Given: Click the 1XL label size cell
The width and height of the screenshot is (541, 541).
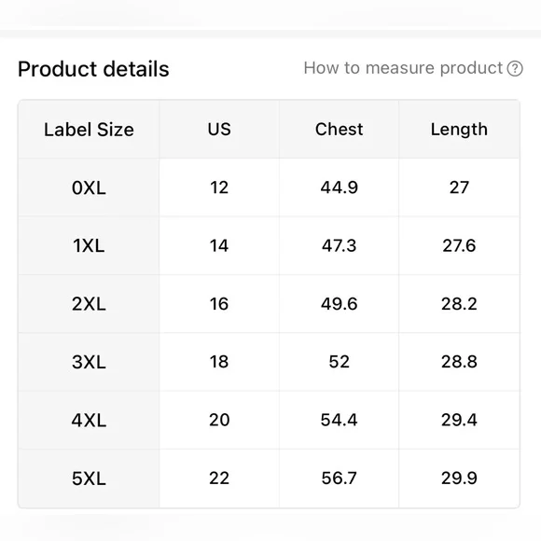Looking at the screenshot, I should coord(89,245).
